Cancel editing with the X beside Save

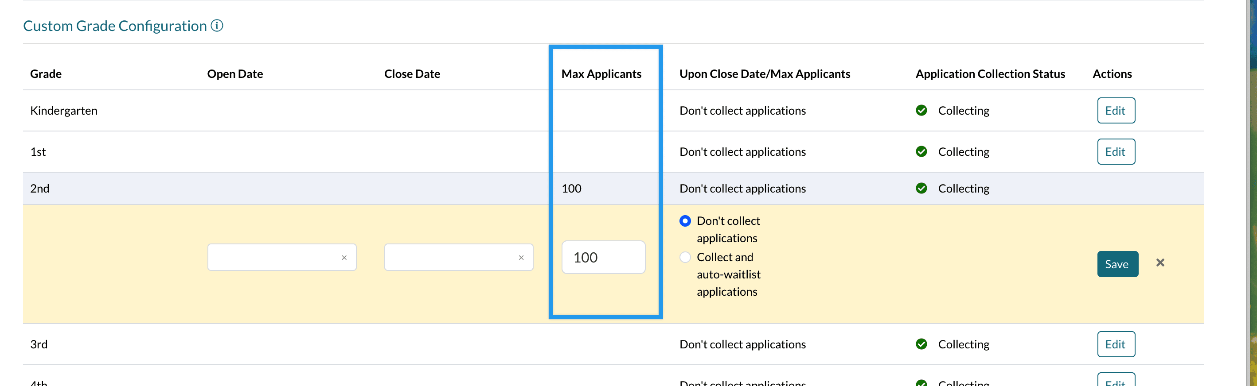[x=1160, y=262]
